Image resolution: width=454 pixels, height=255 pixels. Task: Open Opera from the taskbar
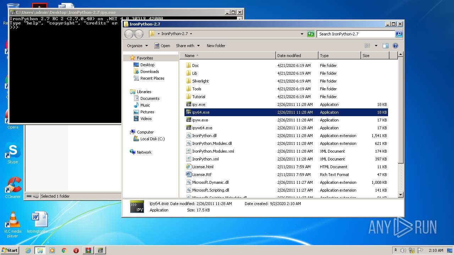(76, 250)
